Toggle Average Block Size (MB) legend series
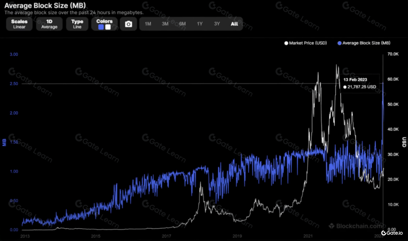408x241 pixels. coord(364,43)
